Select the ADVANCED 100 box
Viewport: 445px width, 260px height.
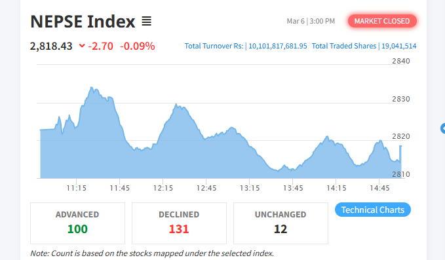point(77,223)
